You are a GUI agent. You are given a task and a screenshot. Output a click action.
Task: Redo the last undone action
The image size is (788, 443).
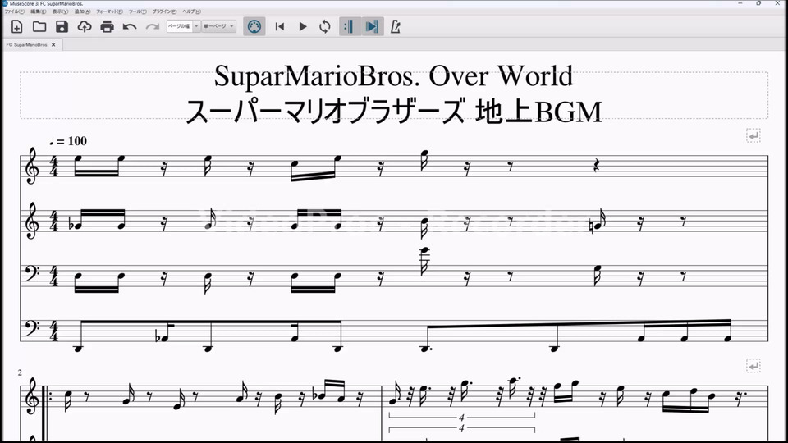153,26
